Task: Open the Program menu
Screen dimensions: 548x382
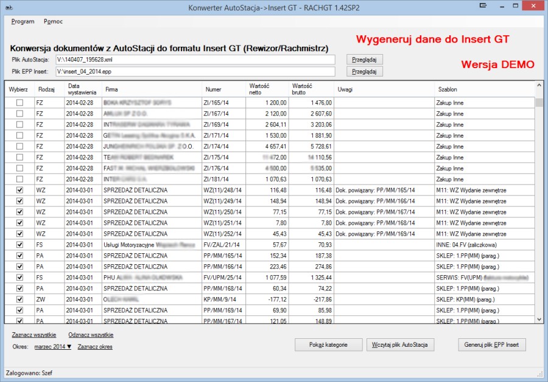Action: [23, 21]
